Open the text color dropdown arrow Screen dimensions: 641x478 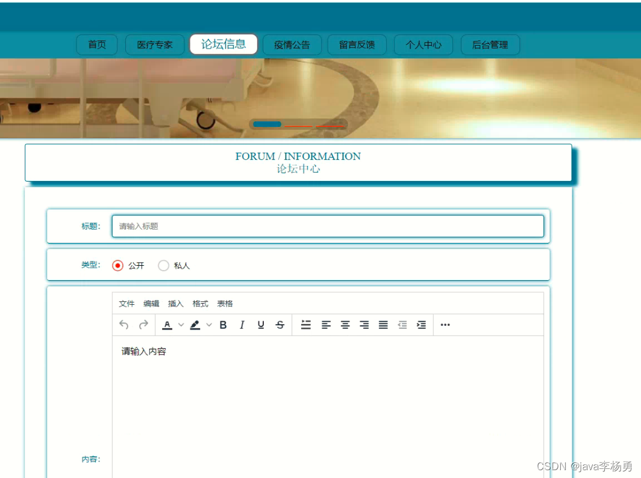point(181,325)
